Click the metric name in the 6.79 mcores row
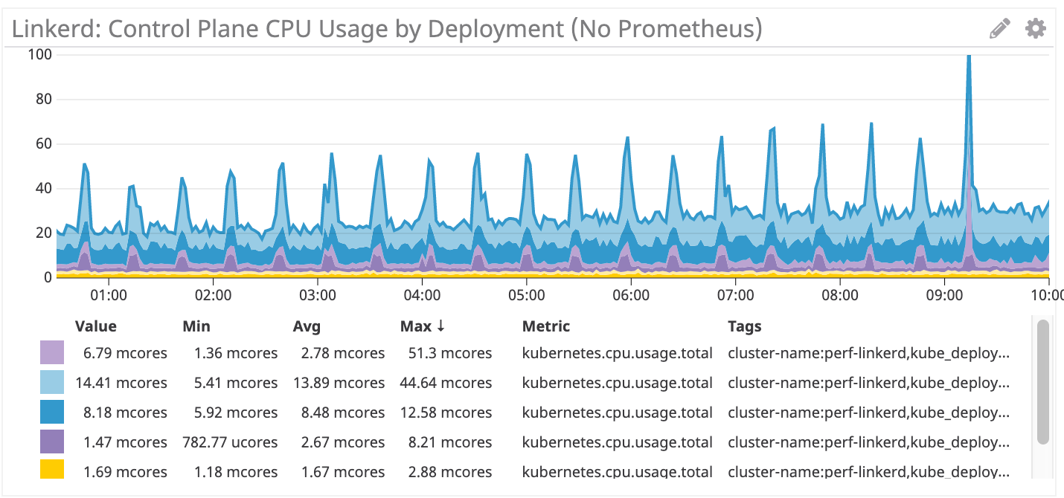The image size is (1064, 498). [x=618, y=353]
